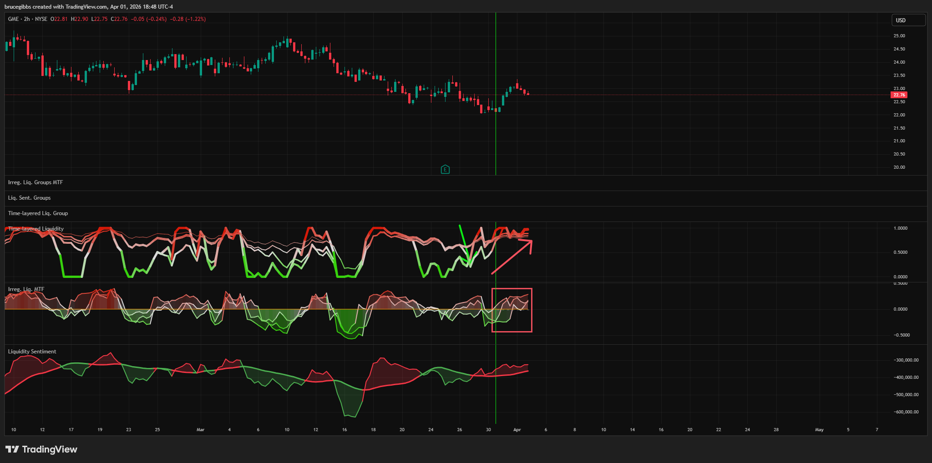Screen dimensions: 932x463
Task: Expand the Liq. Sent. Groups pane
Action: [29, 198]
